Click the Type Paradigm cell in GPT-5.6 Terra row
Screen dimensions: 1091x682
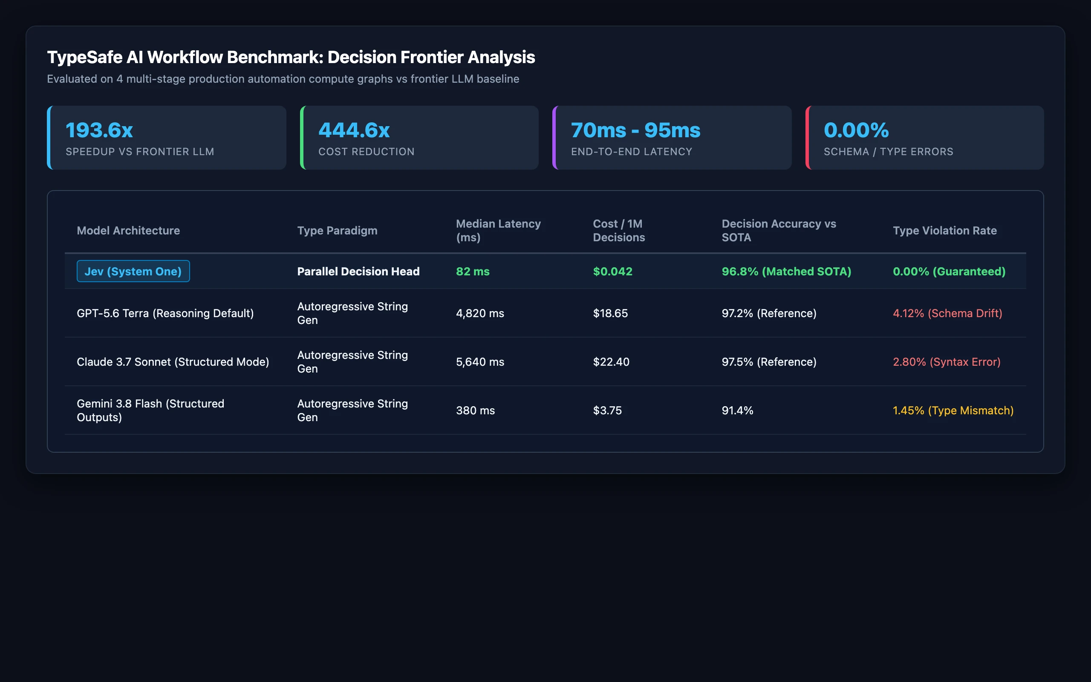[352, 313]
